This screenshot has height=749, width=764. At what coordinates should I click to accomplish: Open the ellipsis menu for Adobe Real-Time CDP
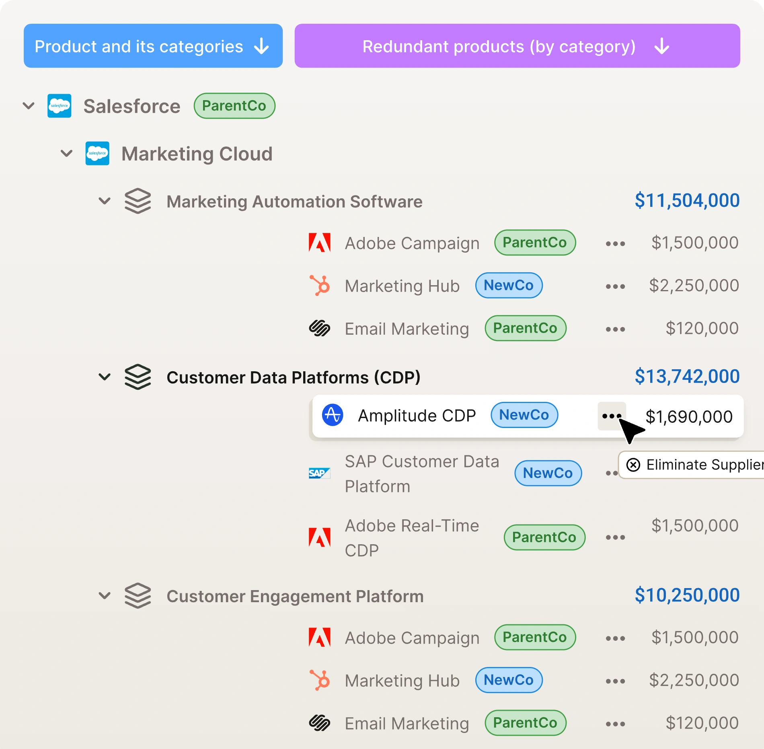pyautogui.click(x=615, y=537)
